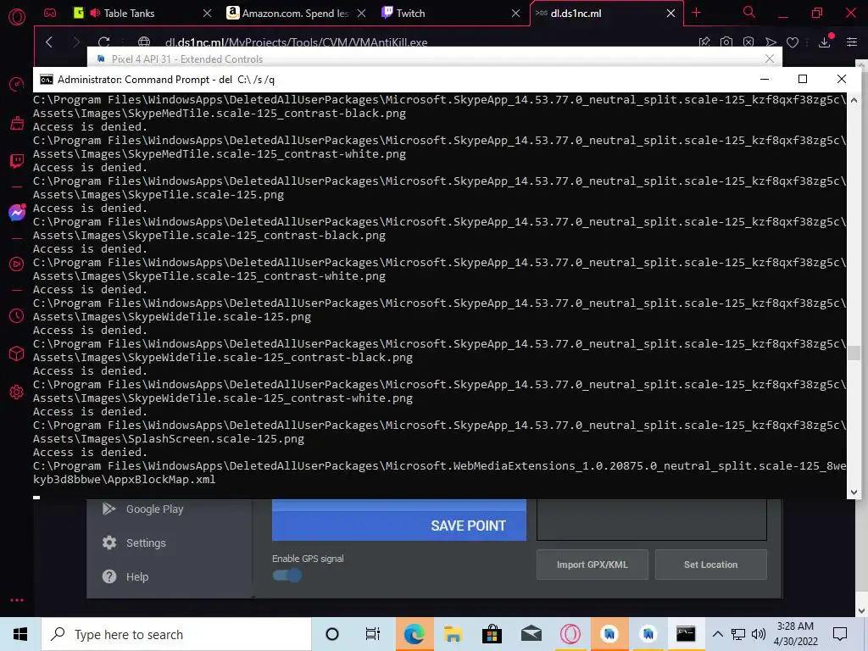Close the Amazon.com tab
The width and height of the screenshot is (868, 651).
(x=361, y=14)
